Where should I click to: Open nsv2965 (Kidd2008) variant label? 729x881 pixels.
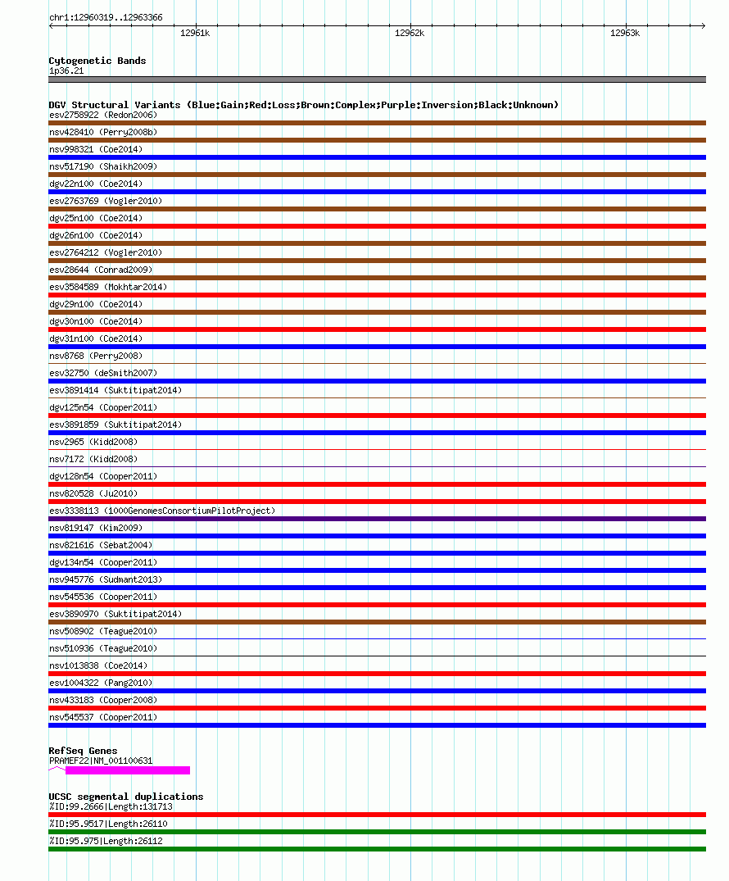point(94,442)
